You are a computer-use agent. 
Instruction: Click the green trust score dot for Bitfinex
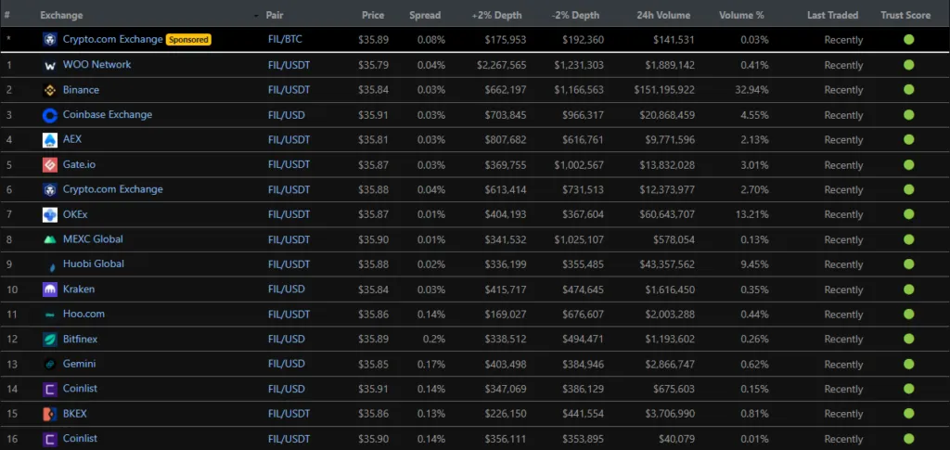908,339
